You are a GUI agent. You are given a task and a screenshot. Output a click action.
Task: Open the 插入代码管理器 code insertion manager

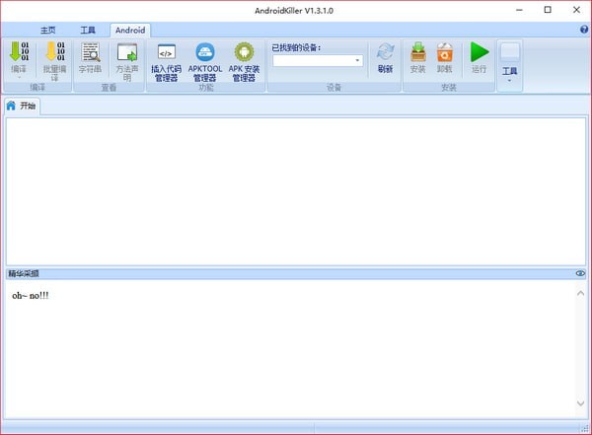tap(166, 53)
